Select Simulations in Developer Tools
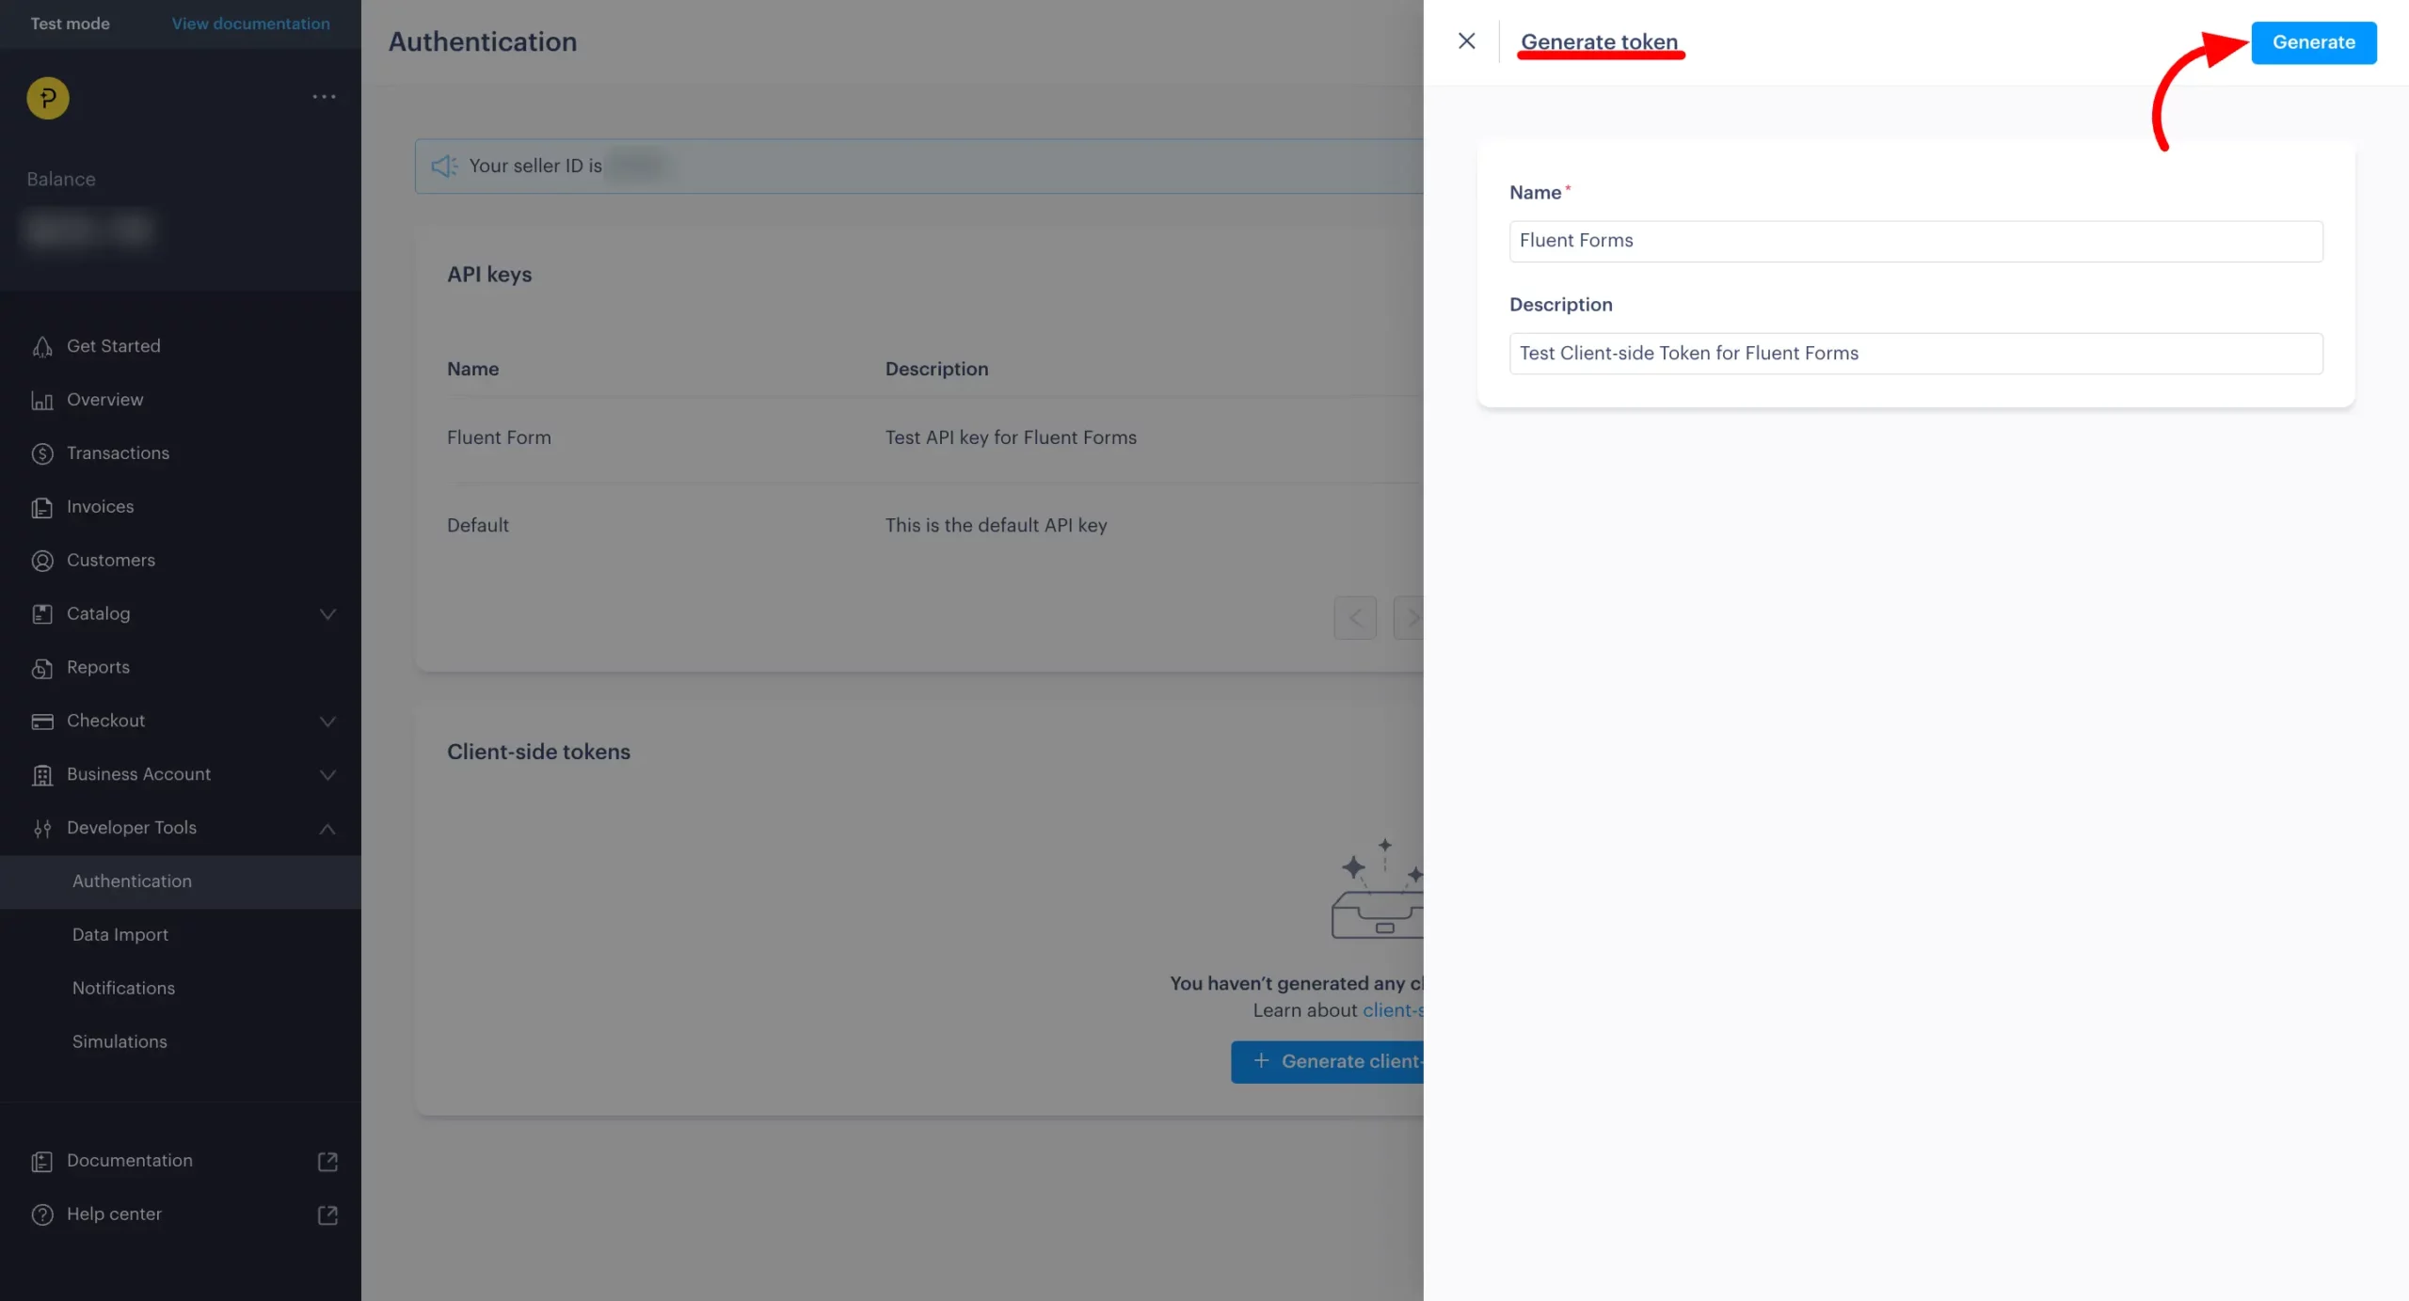This screenshot has width=2409, height=1301. (x=120, y=1041)
